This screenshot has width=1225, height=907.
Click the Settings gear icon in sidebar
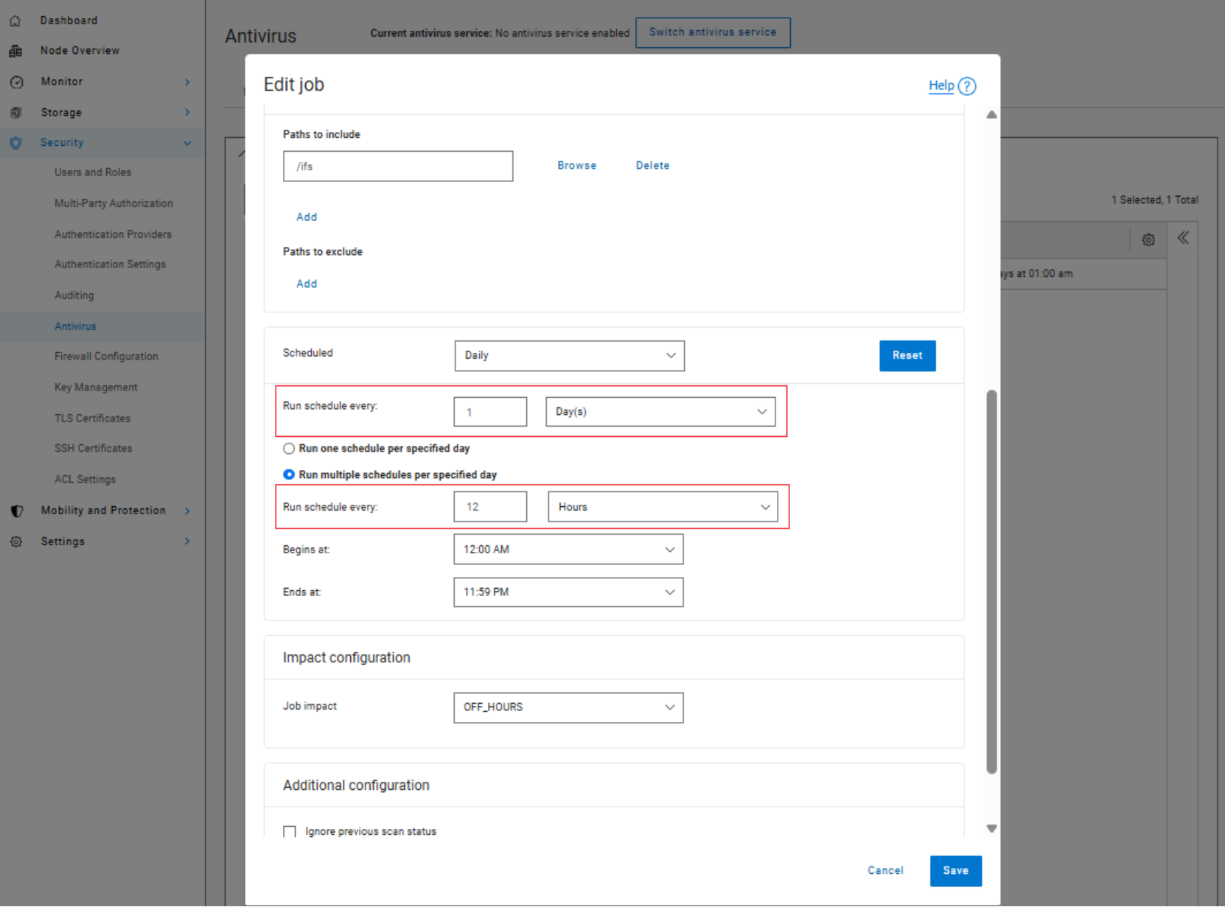coord(16,542)
